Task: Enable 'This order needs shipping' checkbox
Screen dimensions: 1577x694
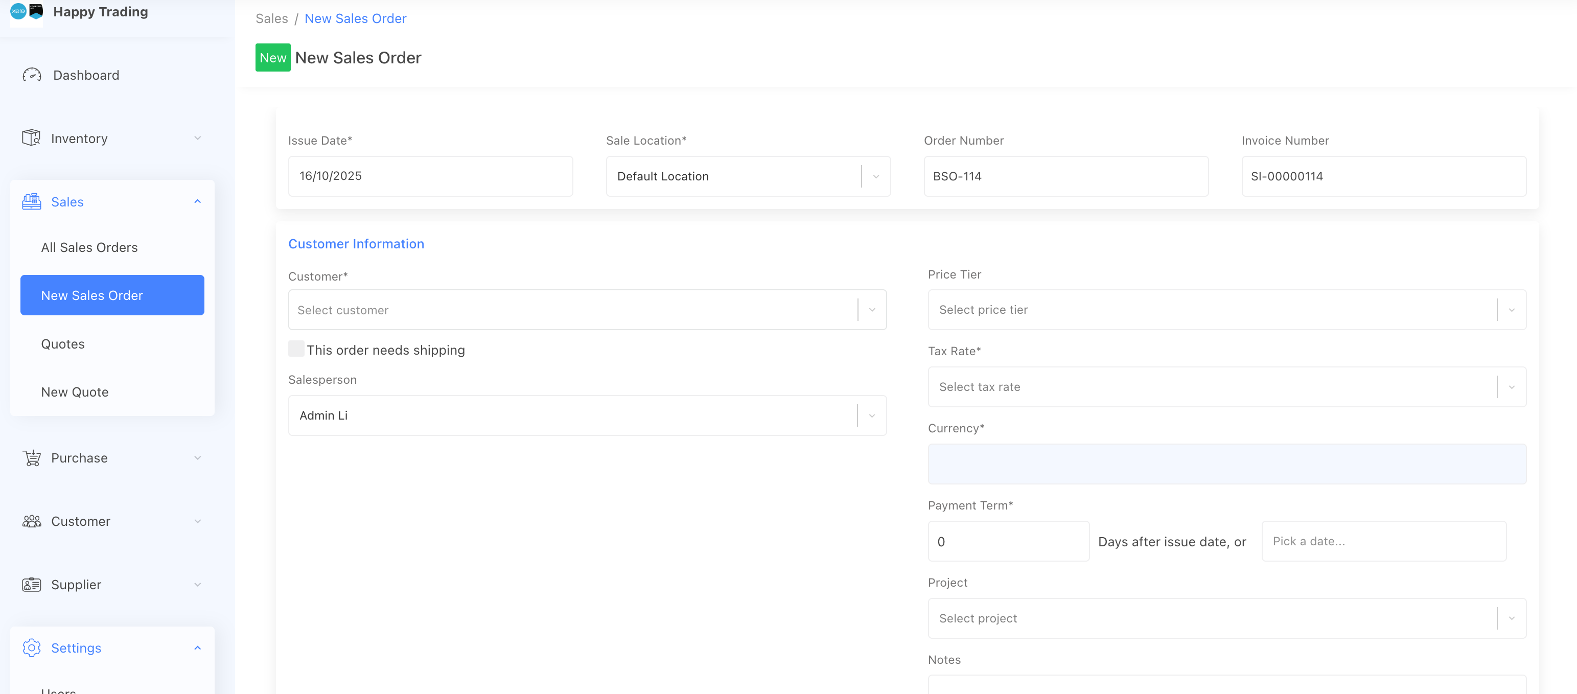Action: tap(296, 349)
